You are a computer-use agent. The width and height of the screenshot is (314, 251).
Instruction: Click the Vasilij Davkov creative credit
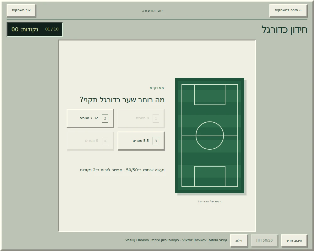point(152,240)
